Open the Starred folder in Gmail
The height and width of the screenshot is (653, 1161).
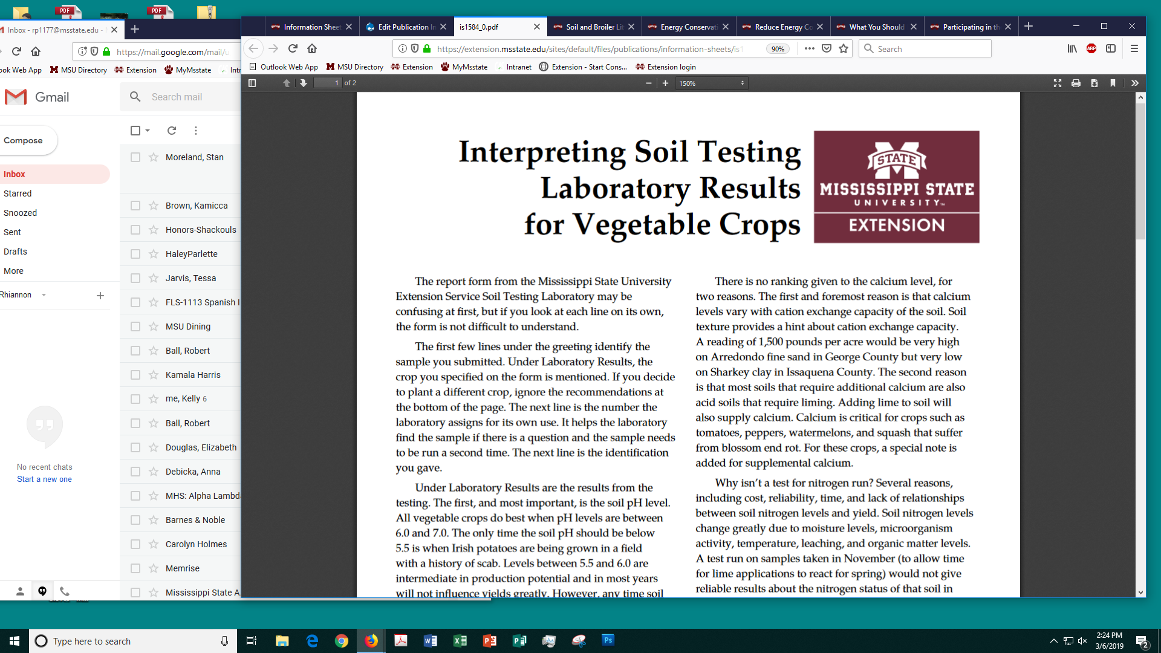tap(18, 193)
